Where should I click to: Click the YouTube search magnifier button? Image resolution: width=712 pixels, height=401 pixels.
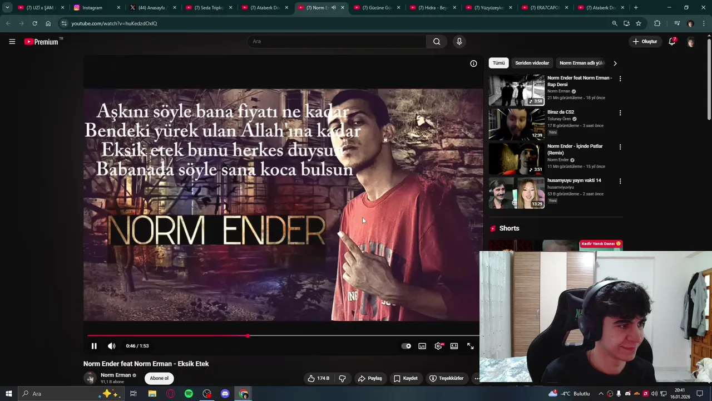[x=437, y=41]
